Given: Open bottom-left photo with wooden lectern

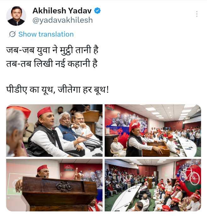Looking at the screenshot, I should coord(55,185).
